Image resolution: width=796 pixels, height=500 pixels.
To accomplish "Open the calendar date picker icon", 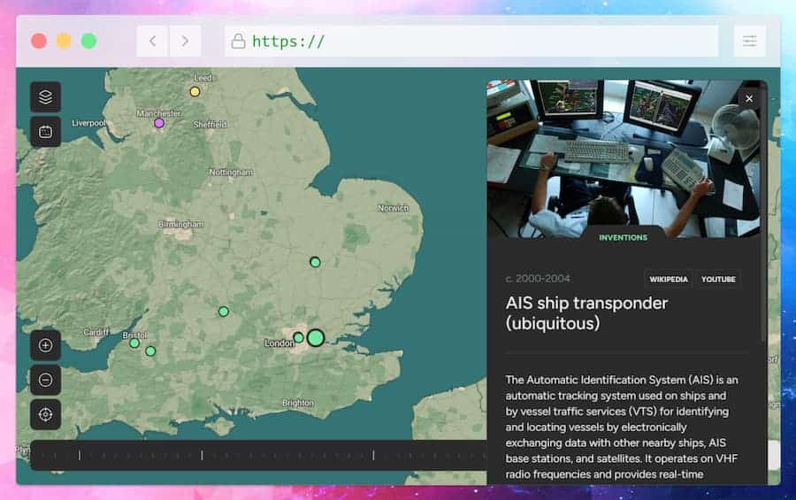I will click(x=45, y=132).
